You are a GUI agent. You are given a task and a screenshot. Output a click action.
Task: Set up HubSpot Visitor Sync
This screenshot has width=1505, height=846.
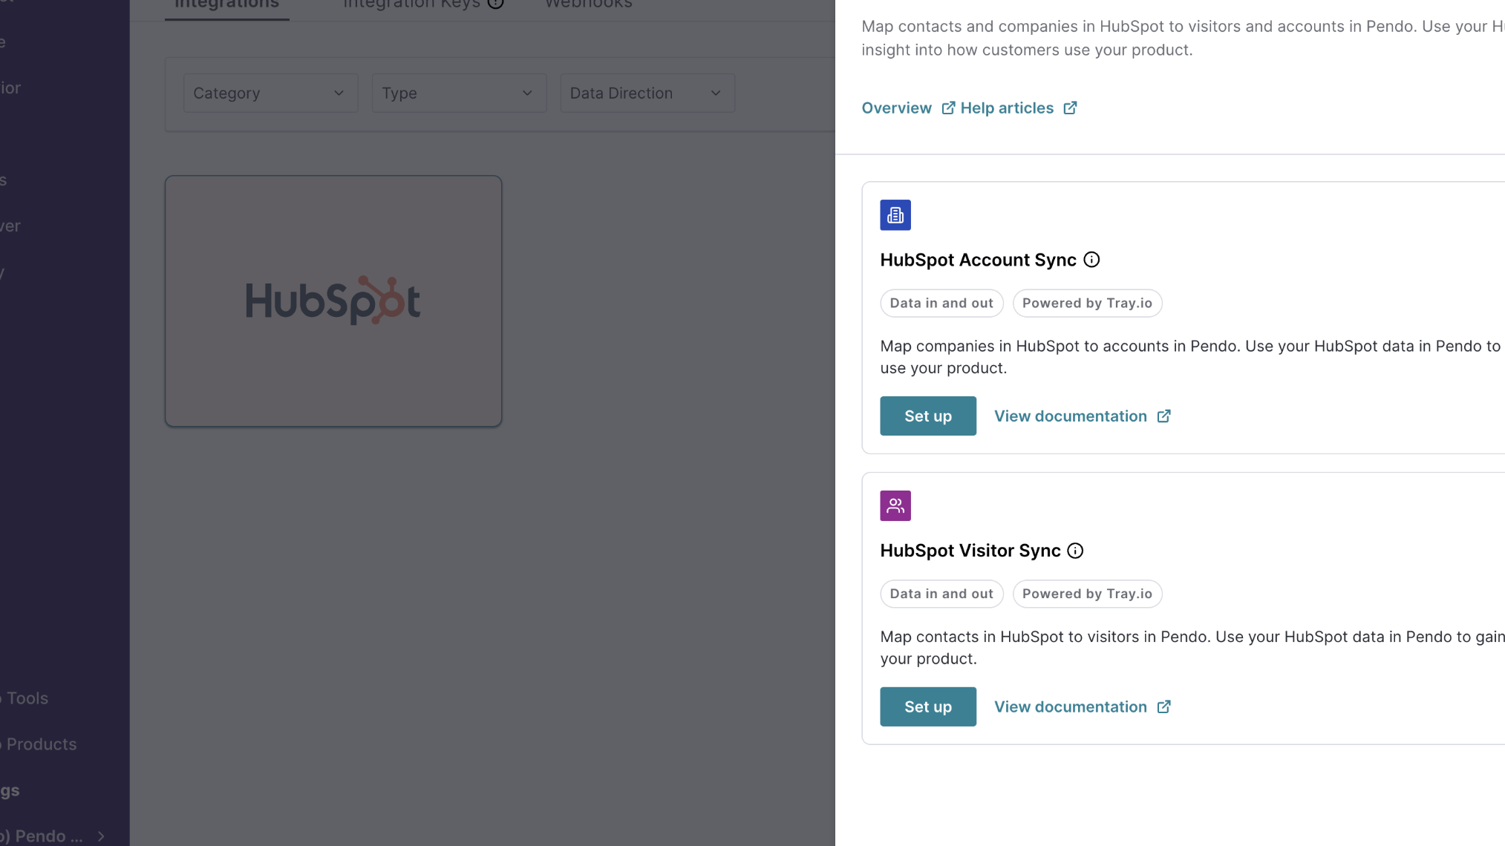pos(927,707)
